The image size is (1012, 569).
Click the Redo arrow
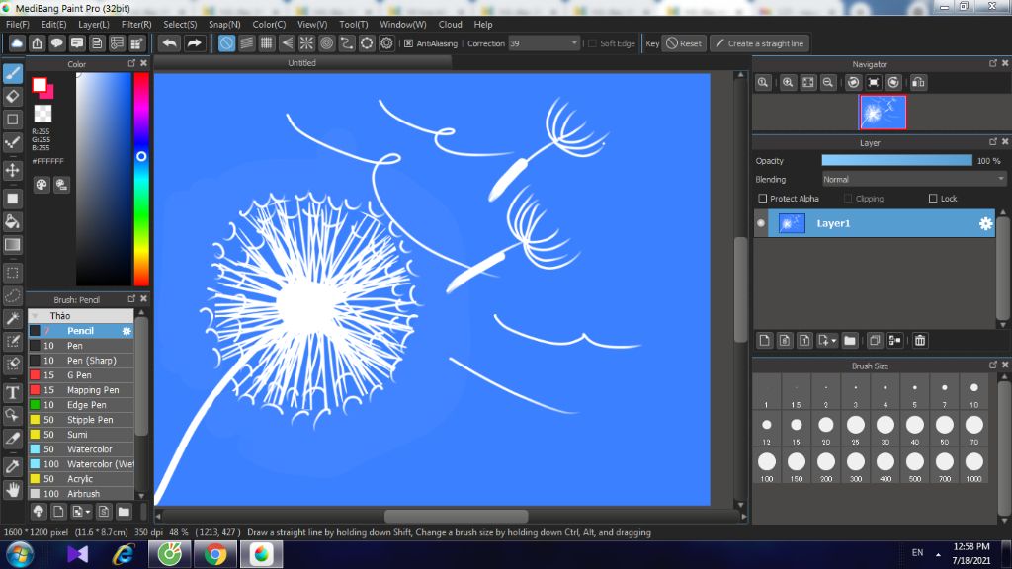(194, 43)
